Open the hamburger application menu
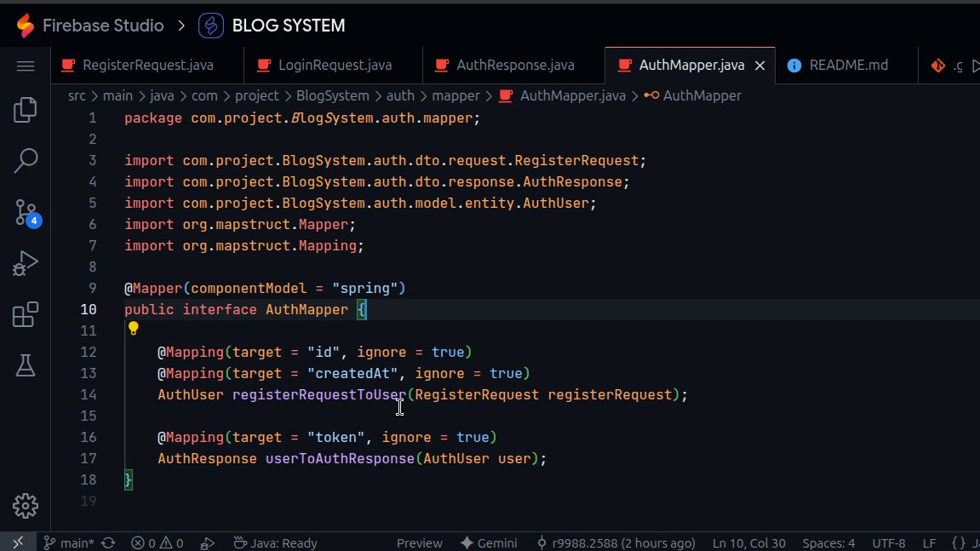Screen dimensions: 980x551 (x=26, y=66)
